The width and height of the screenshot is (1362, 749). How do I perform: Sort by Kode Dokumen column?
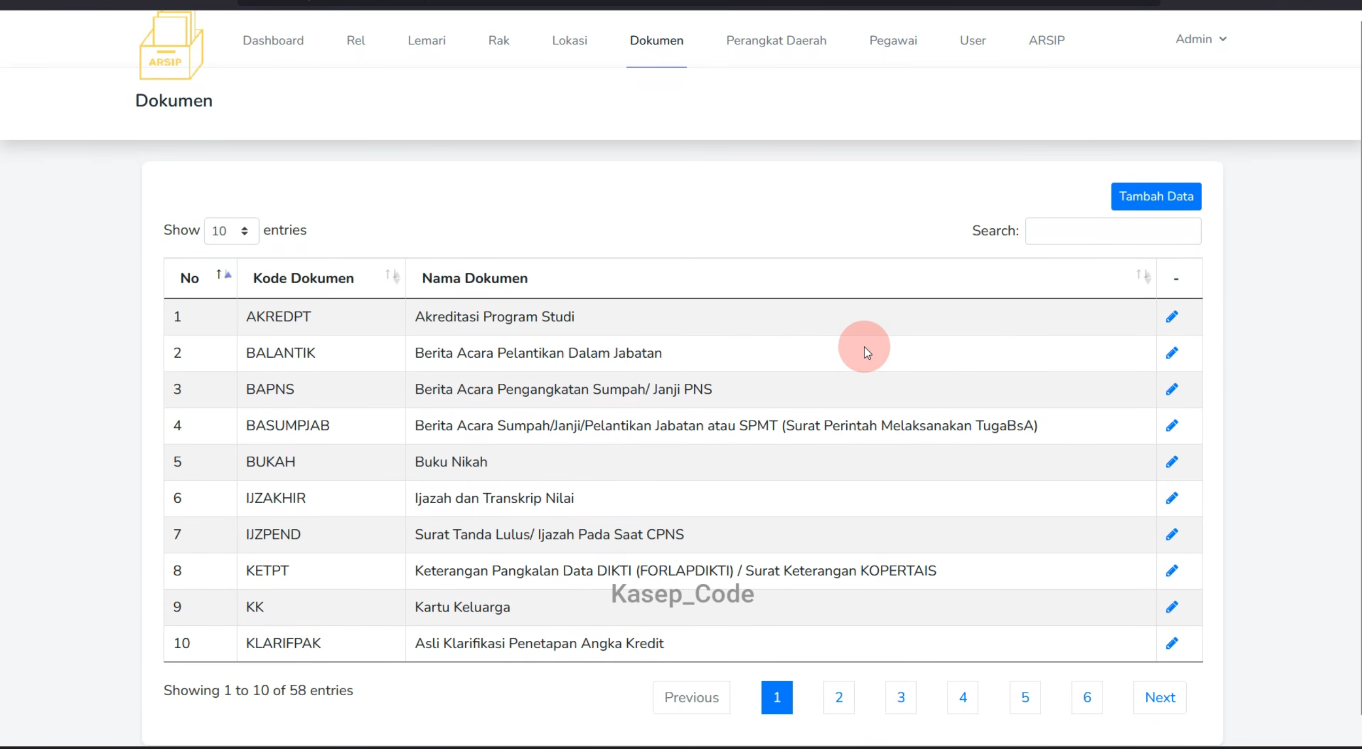click(321, 278)
